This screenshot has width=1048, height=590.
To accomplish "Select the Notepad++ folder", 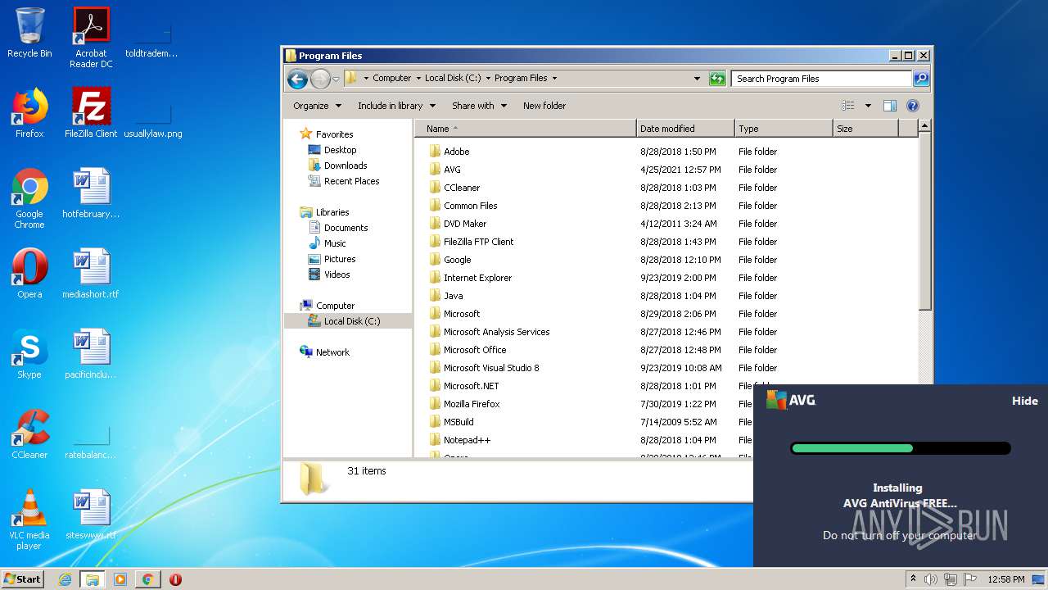I will (x=467, y=440).
